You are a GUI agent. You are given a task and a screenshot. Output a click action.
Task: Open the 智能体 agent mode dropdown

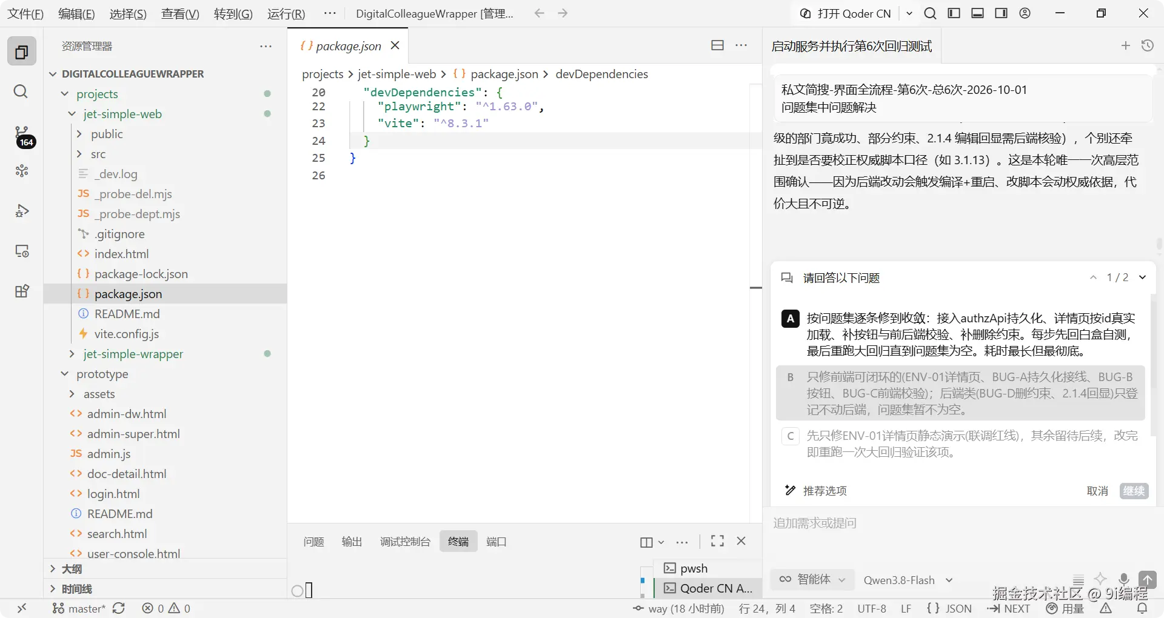click(x=812, y=580)
